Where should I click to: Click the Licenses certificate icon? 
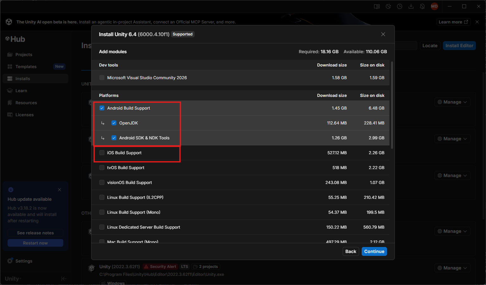pos(10,115)
